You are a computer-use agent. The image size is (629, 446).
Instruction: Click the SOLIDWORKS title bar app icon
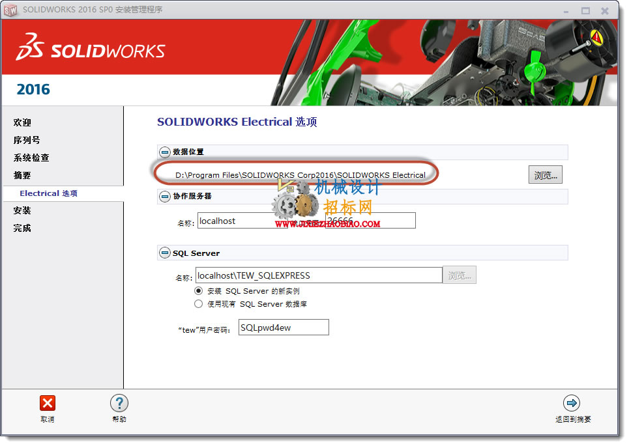click(x=10, y=10)
